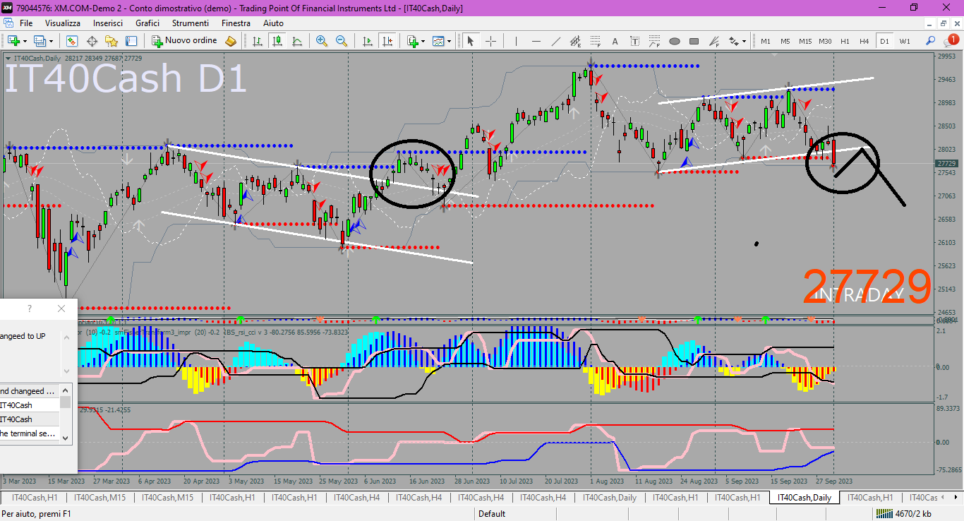Select the trendline tool
The height and width of the screenshot is (521, 964).
(x=555, y=41)
